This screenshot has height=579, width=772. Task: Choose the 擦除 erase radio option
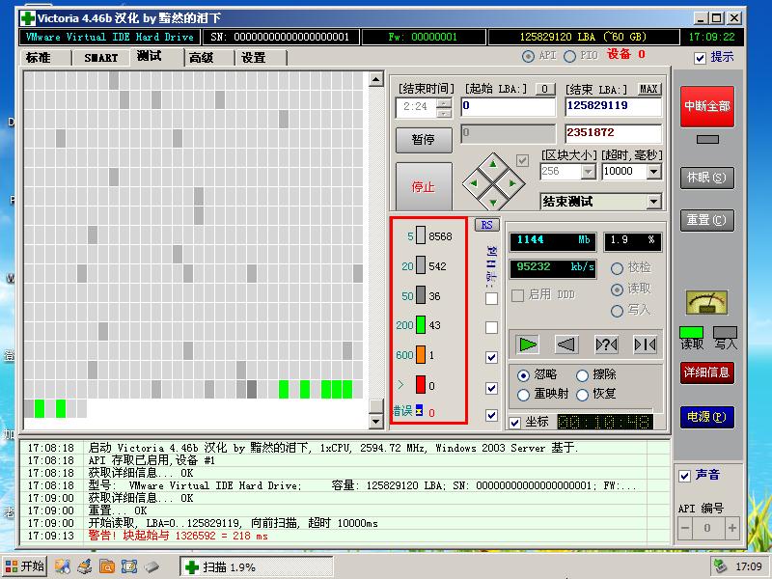tap(583, 375)
